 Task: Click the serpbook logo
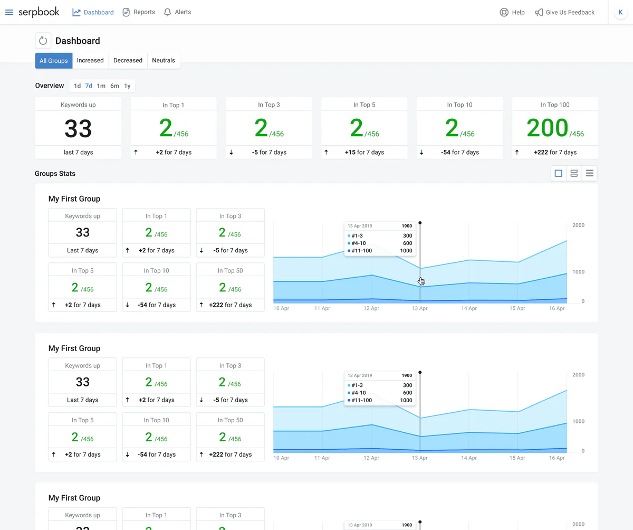[39, 12]
